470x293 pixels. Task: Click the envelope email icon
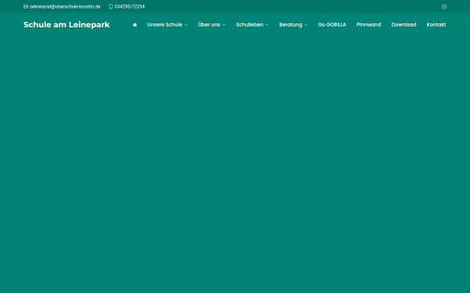[26, 6]
